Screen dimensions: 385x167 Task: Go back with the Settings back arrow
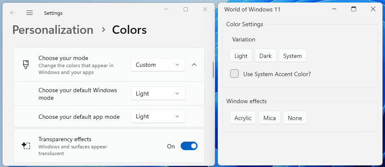point(13,13)
